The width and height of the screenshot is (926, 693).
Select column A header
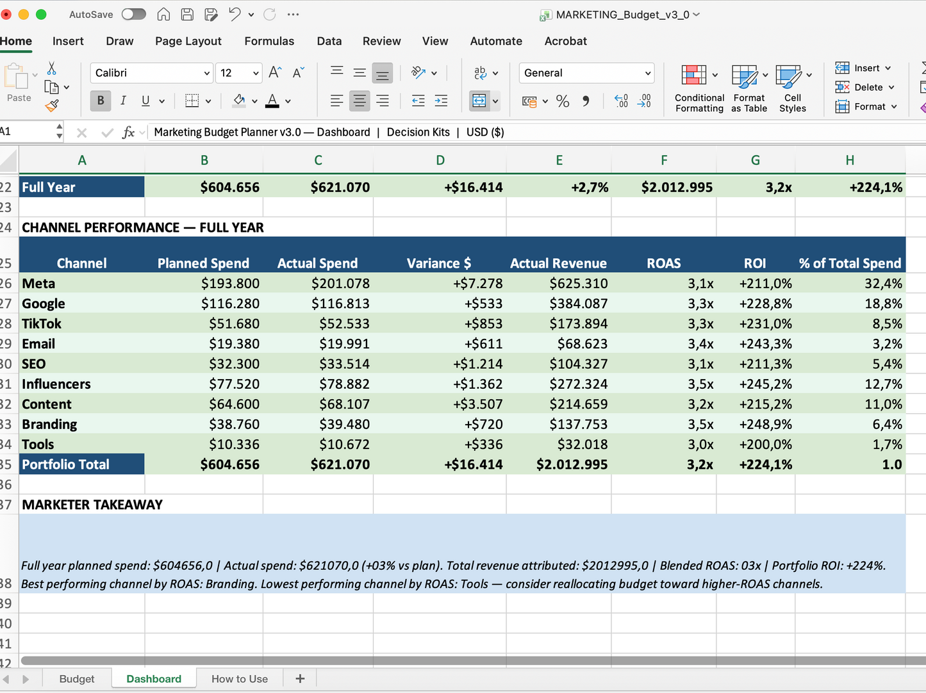[x=82, y=160]
